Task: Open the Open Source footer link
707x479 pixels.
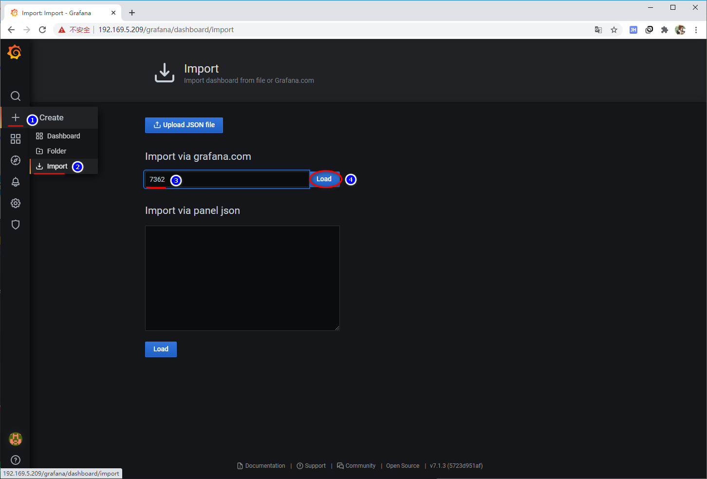Action: (x=403, y=466)
